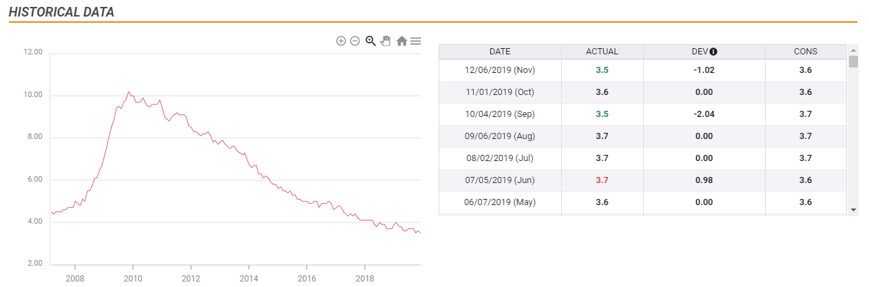
Task: Click the info icon beside DEV
Action: (x=713, y=52)
